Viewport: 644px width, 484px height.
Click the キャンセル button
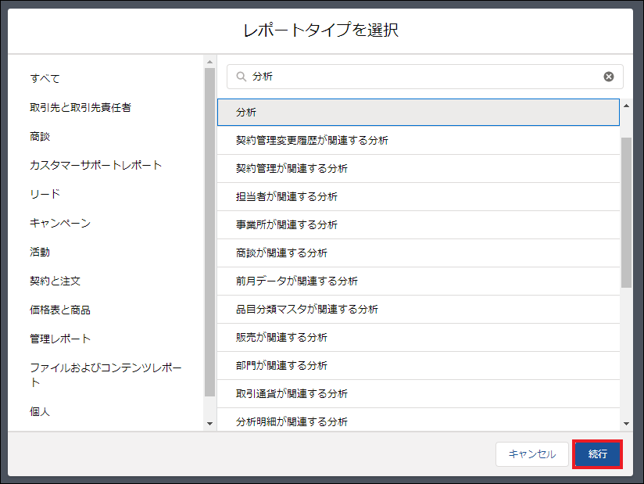point(531,454)
